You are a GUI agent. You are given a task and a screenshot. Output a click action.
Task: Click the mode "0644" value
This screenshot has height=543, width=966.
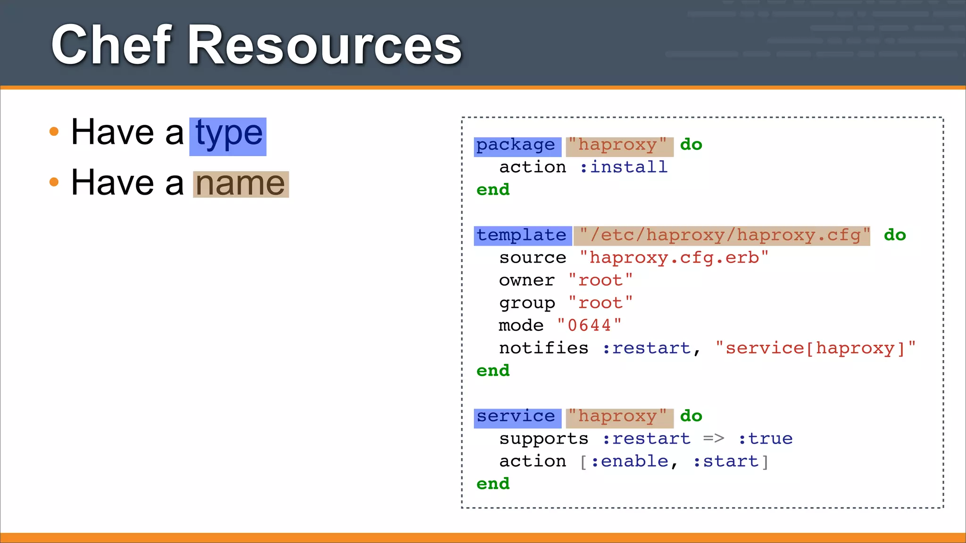[x=589, y=325]
